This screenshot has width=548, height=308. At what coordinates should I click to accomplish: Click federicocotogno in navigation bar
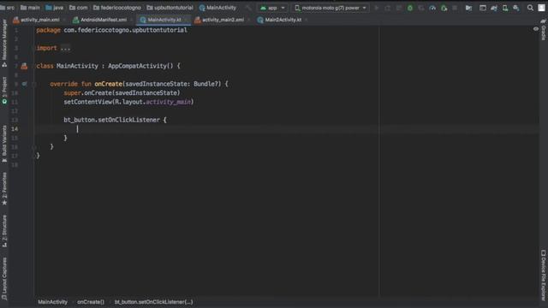117,8
